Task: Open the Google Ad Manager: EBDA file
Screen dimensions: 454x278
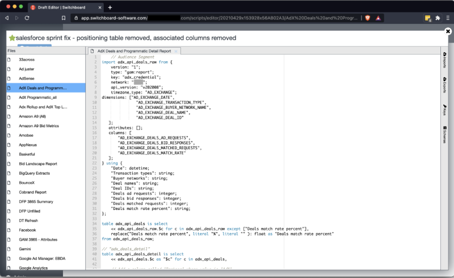Action: pos(46,259)
